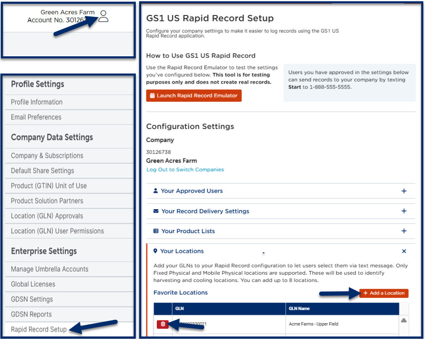425x339 pixels.
Task: Select Rapid Record Setup menu item
Action: coord(39,329)
